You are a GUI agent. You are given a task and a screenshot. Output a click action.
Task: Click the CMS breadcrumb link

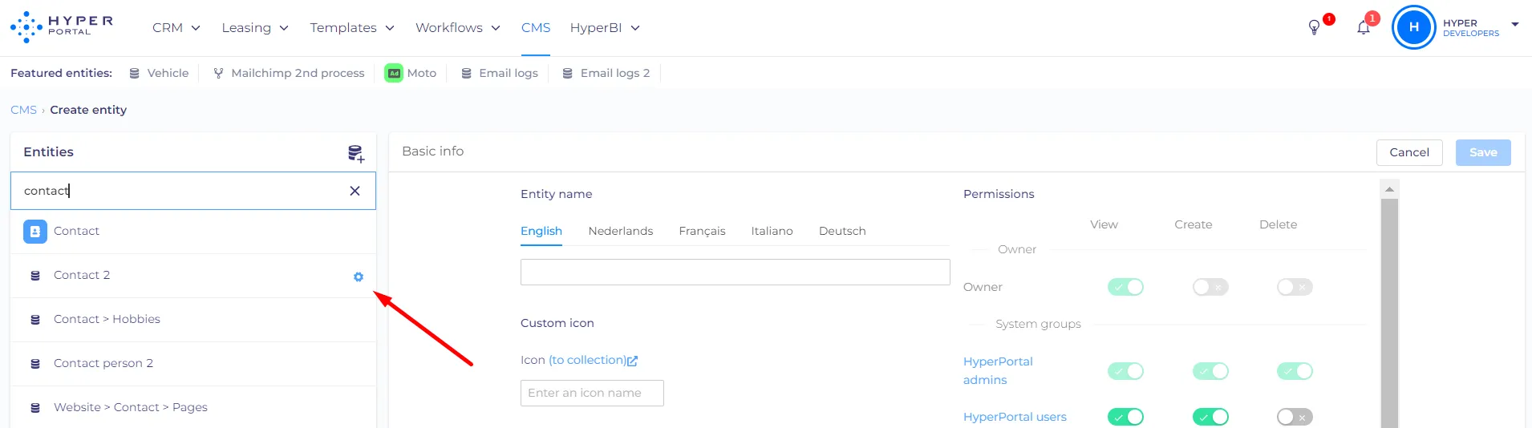(23, 110)
